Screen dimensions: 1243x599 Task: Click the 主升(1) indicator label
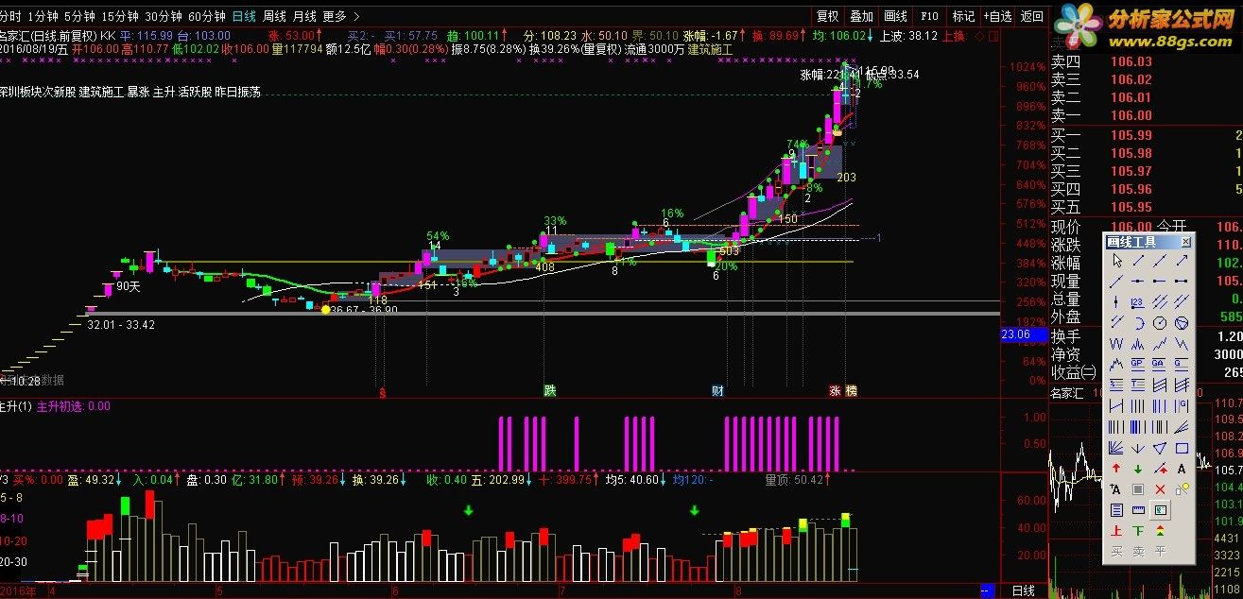(16, 406)
